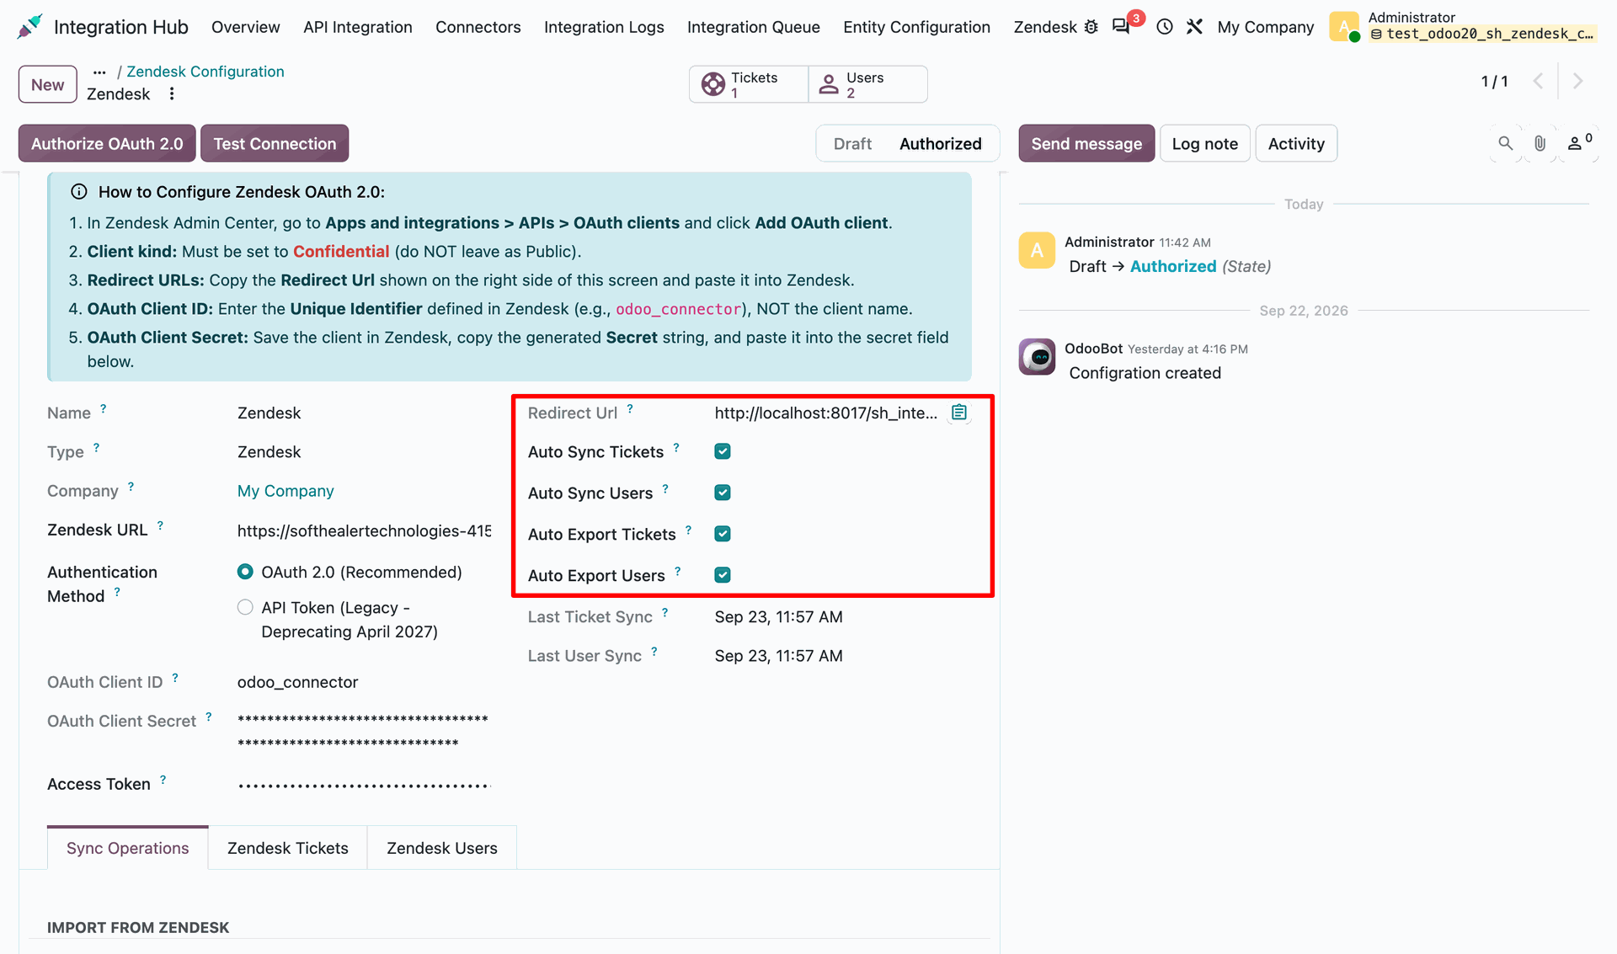
Task: Open the My Company switcher
Action: pos(1265,27)
